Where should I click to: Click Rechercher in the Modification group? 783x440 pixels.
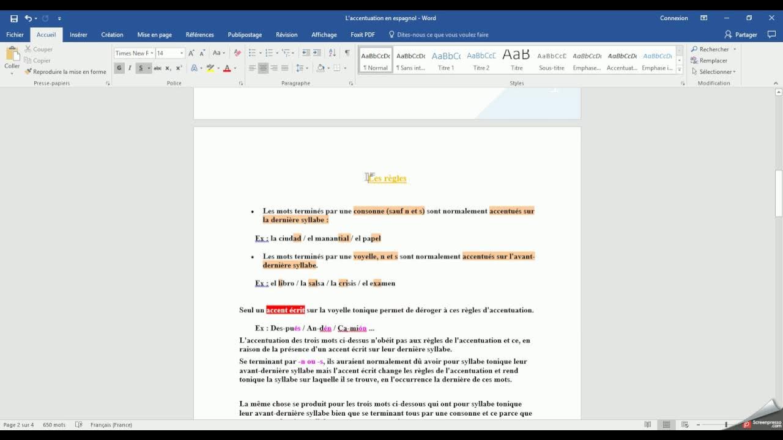710,50
